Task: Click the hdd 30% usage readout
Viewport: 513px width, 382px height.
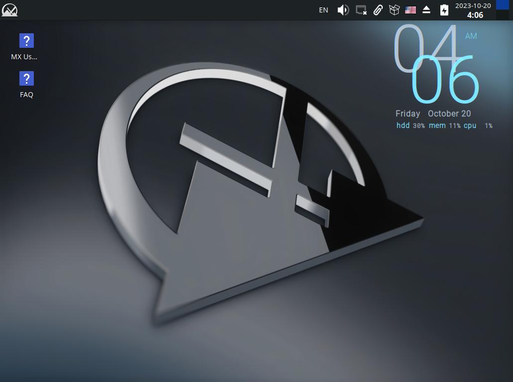Action: 410,126
